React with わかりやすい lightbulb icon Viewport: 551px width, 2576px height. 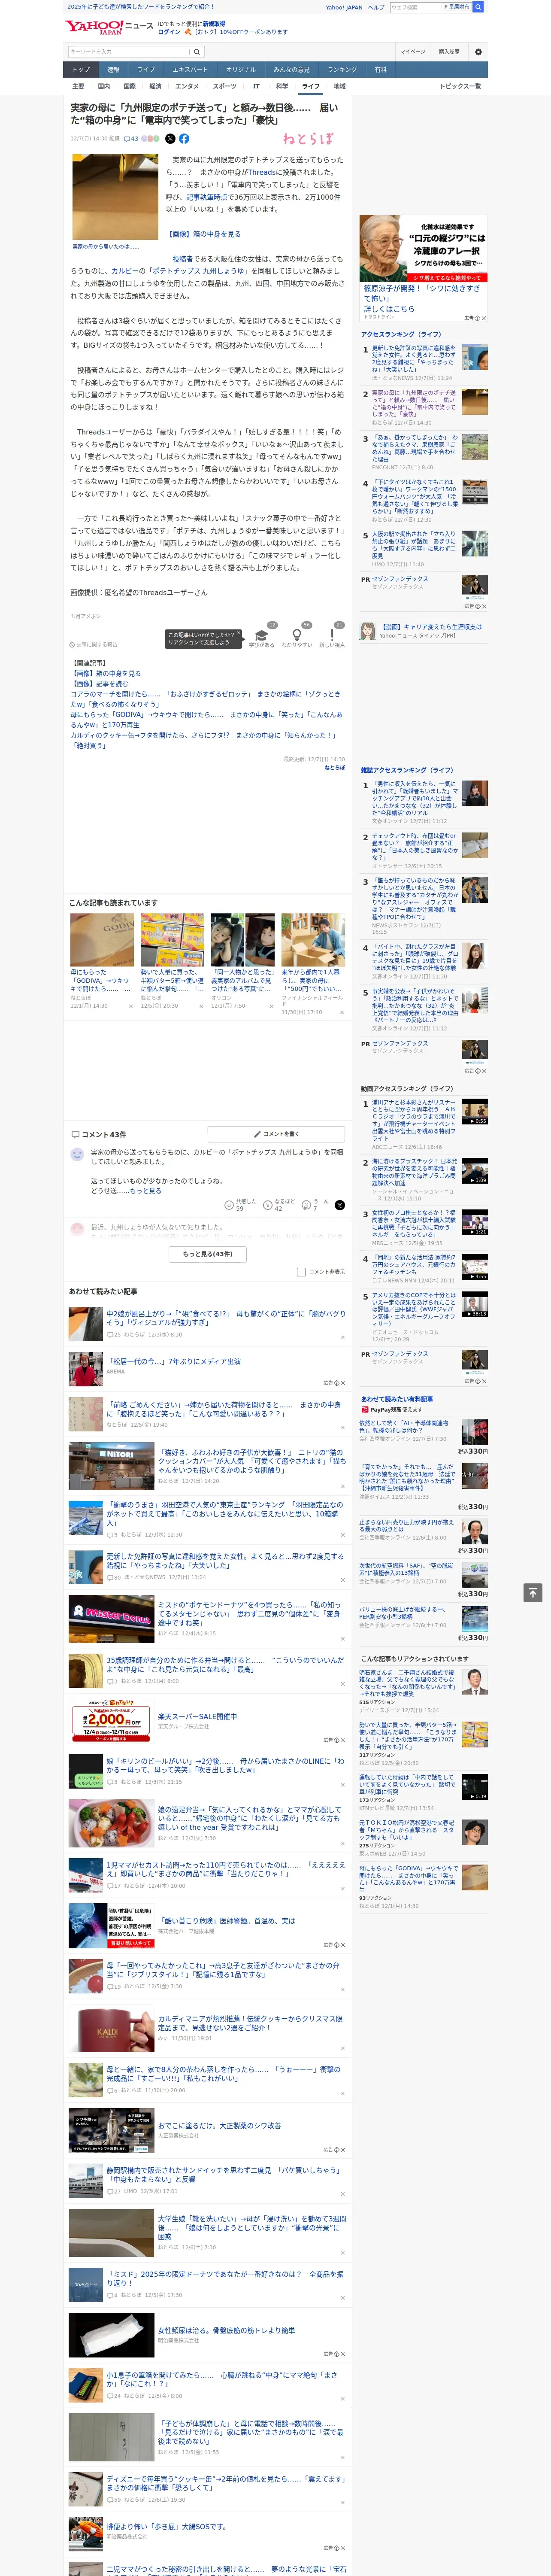tap(296, 635)
